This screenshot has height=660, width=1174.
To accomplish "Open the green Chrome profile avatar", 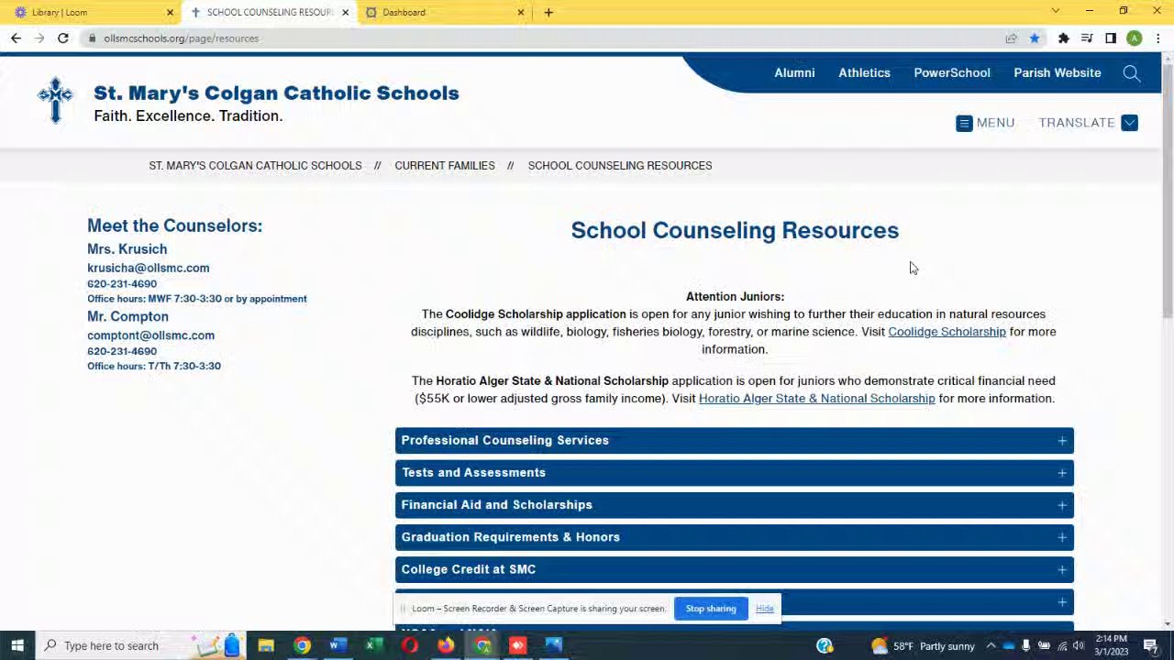I will [x=1135, y=38].
